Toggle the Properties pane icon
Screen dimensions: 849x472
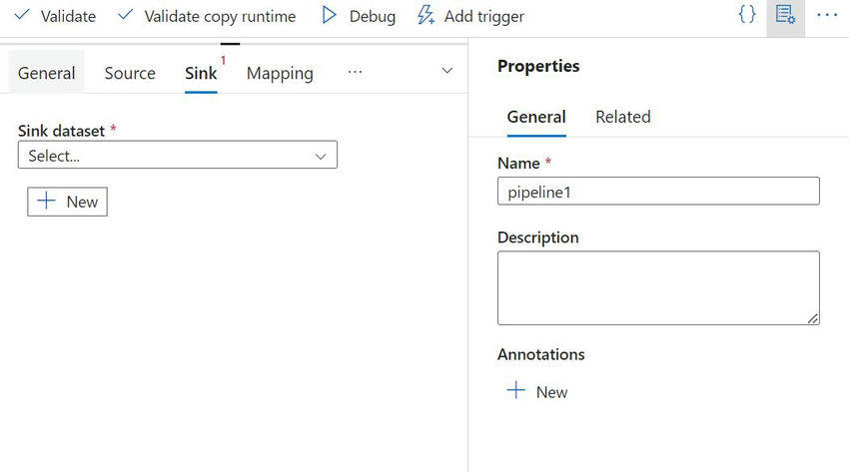click(785, 16)
